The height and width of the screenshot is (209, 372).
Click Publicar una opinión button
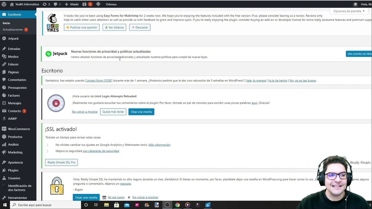tap(82, 27)
